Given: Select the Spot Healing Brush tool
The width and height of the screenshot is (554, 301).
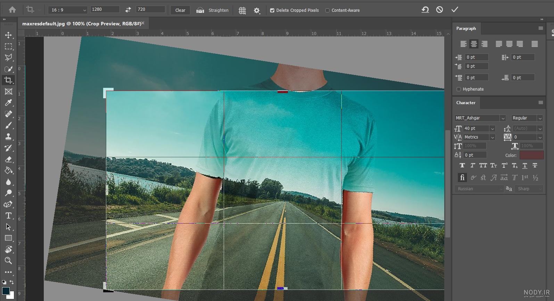Looking at the screenshot, I should point(8,114).
